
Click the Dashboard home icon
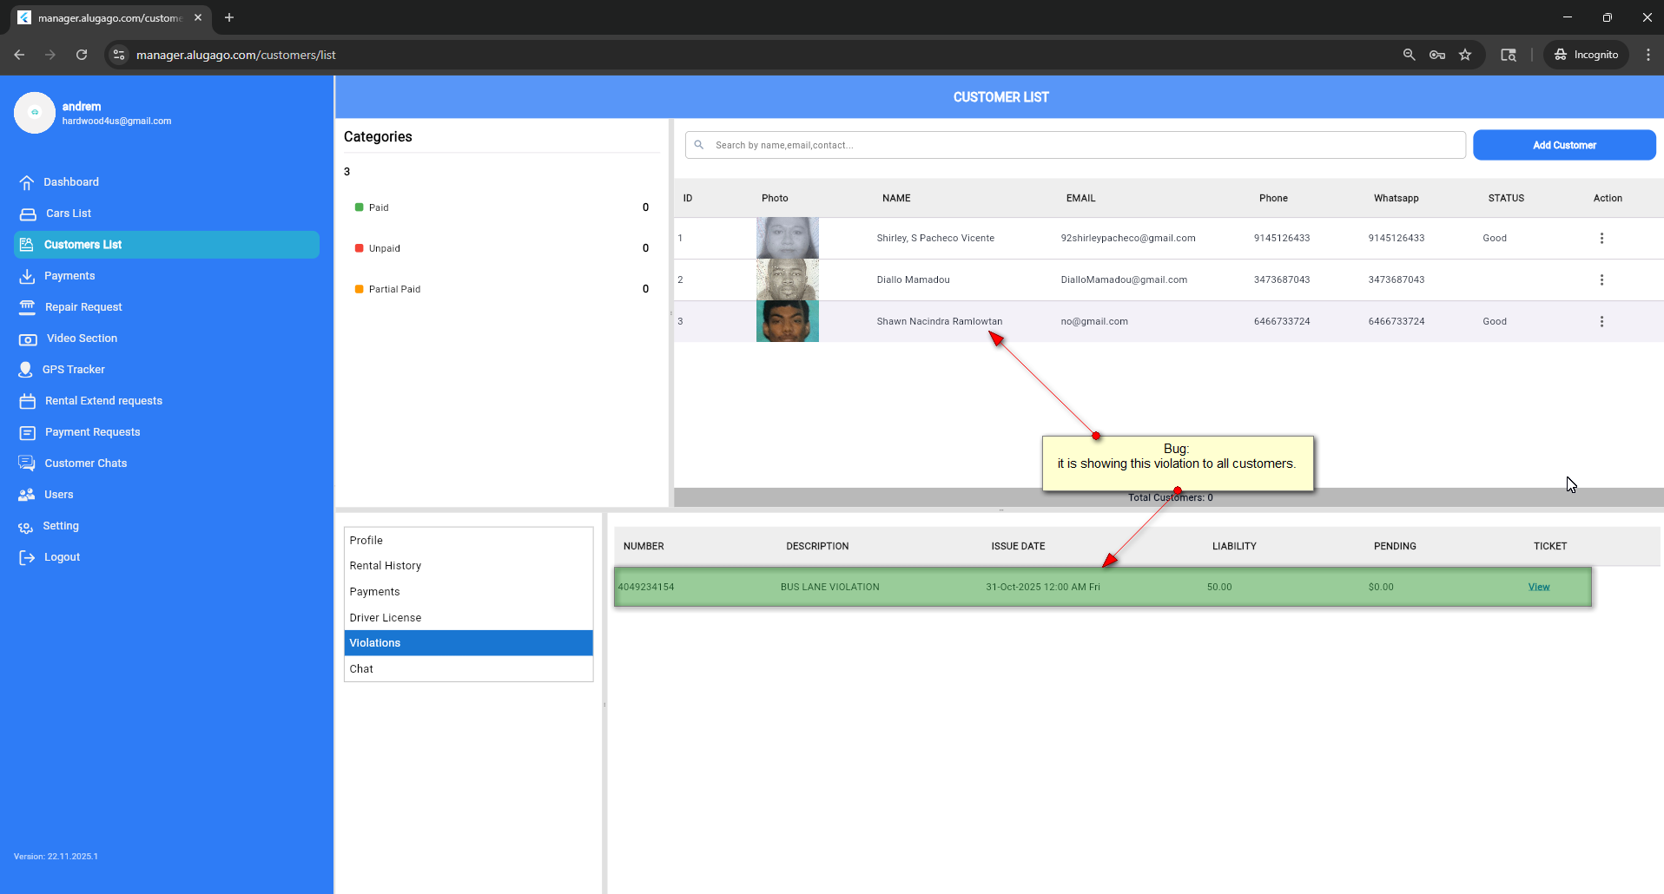tap(27, 182)
